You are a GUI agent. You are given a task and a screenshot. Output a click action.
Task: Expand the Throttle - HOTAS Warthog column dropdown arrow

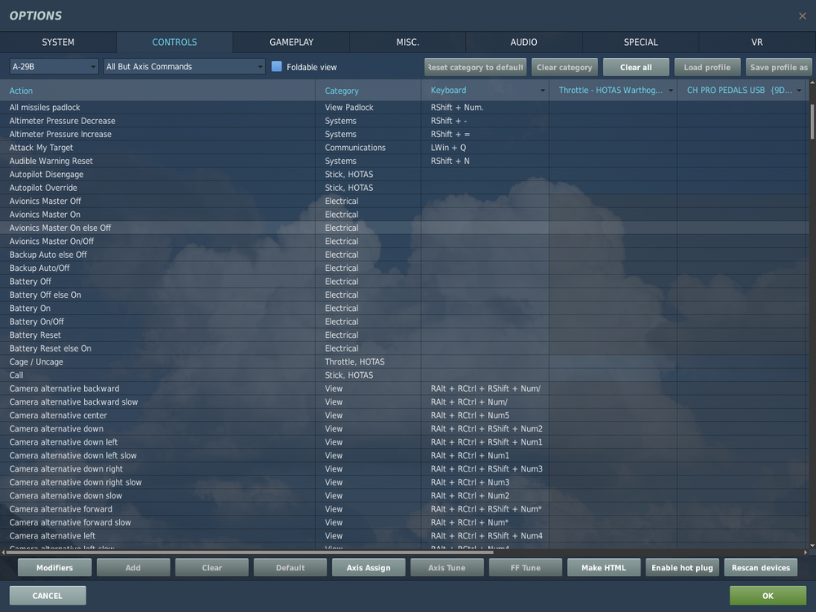[671, 91]
